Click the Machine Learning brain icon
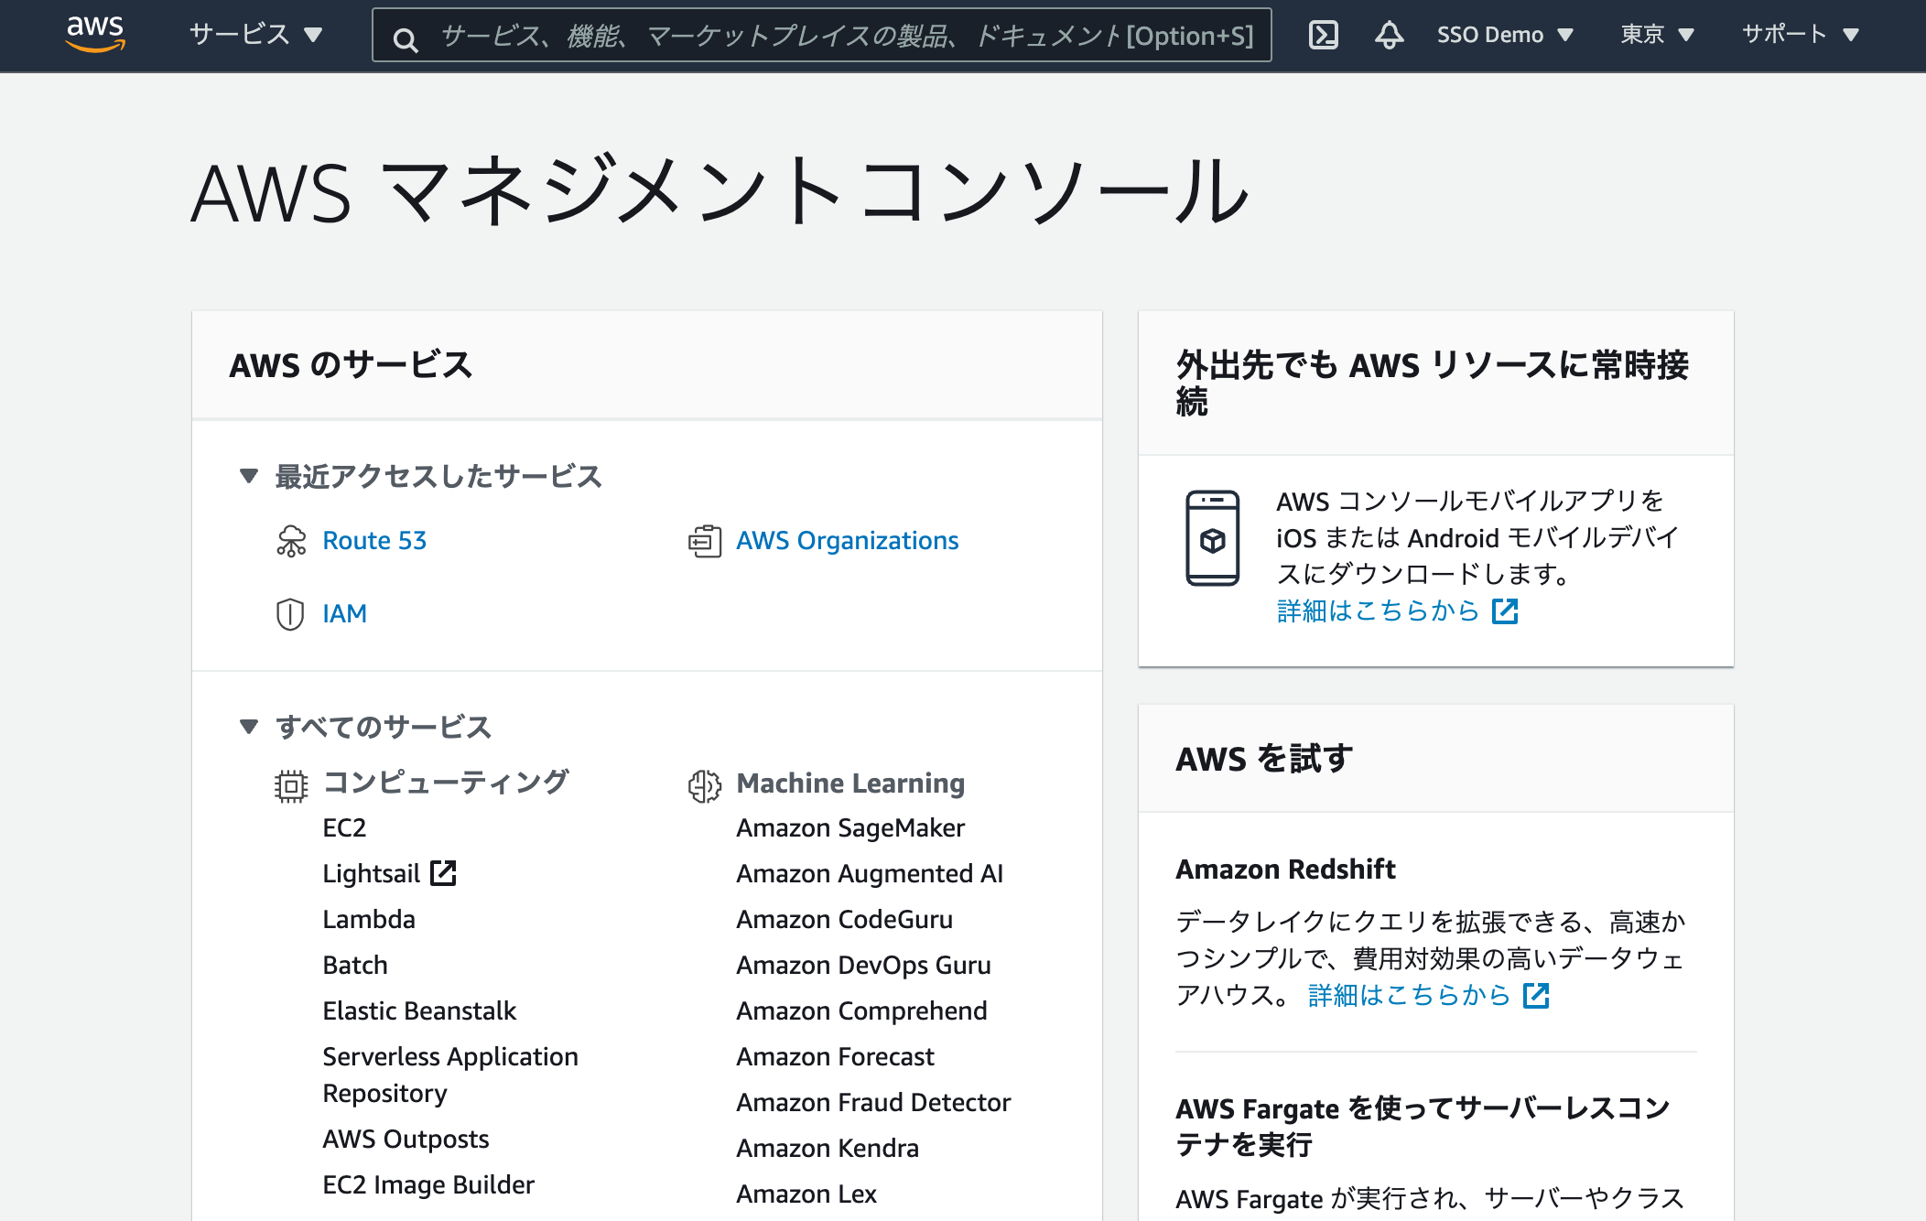 click(705, 786)
